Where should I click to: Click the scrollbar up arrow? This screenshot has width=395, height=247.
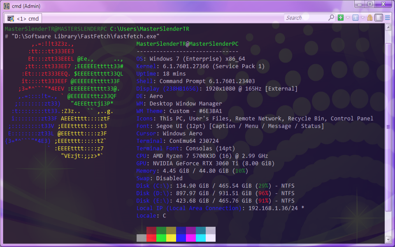coord(388,27)
